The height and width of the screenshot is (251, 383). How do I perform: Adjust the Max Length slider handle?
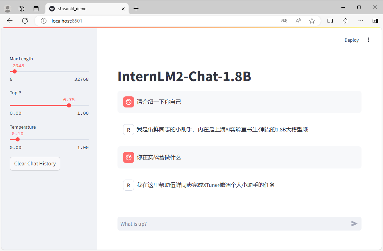pyautogui.click(x=15, y=71)
